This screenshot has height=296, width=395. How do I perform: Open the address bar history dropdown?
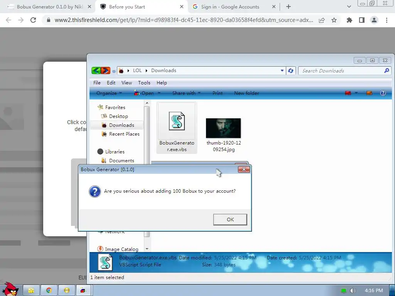[x=282, y=71]
